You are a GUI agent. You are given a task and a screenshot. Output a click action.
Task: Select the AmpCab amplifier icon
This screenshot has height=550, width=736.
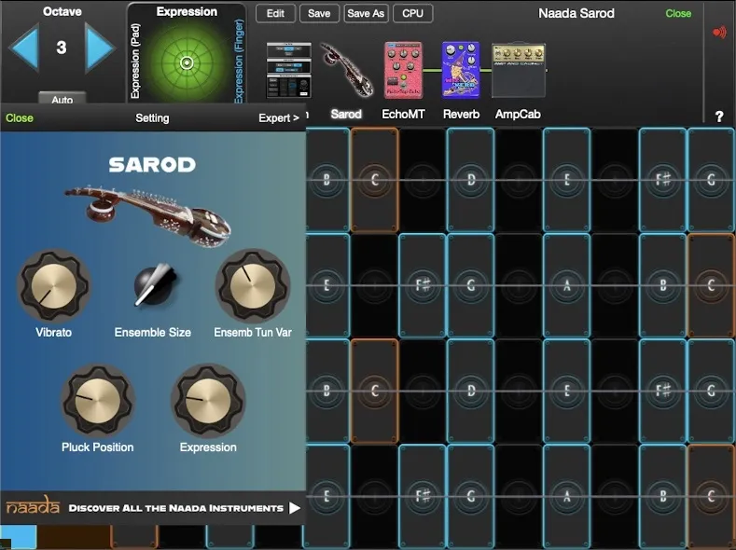tap(519, 70)
